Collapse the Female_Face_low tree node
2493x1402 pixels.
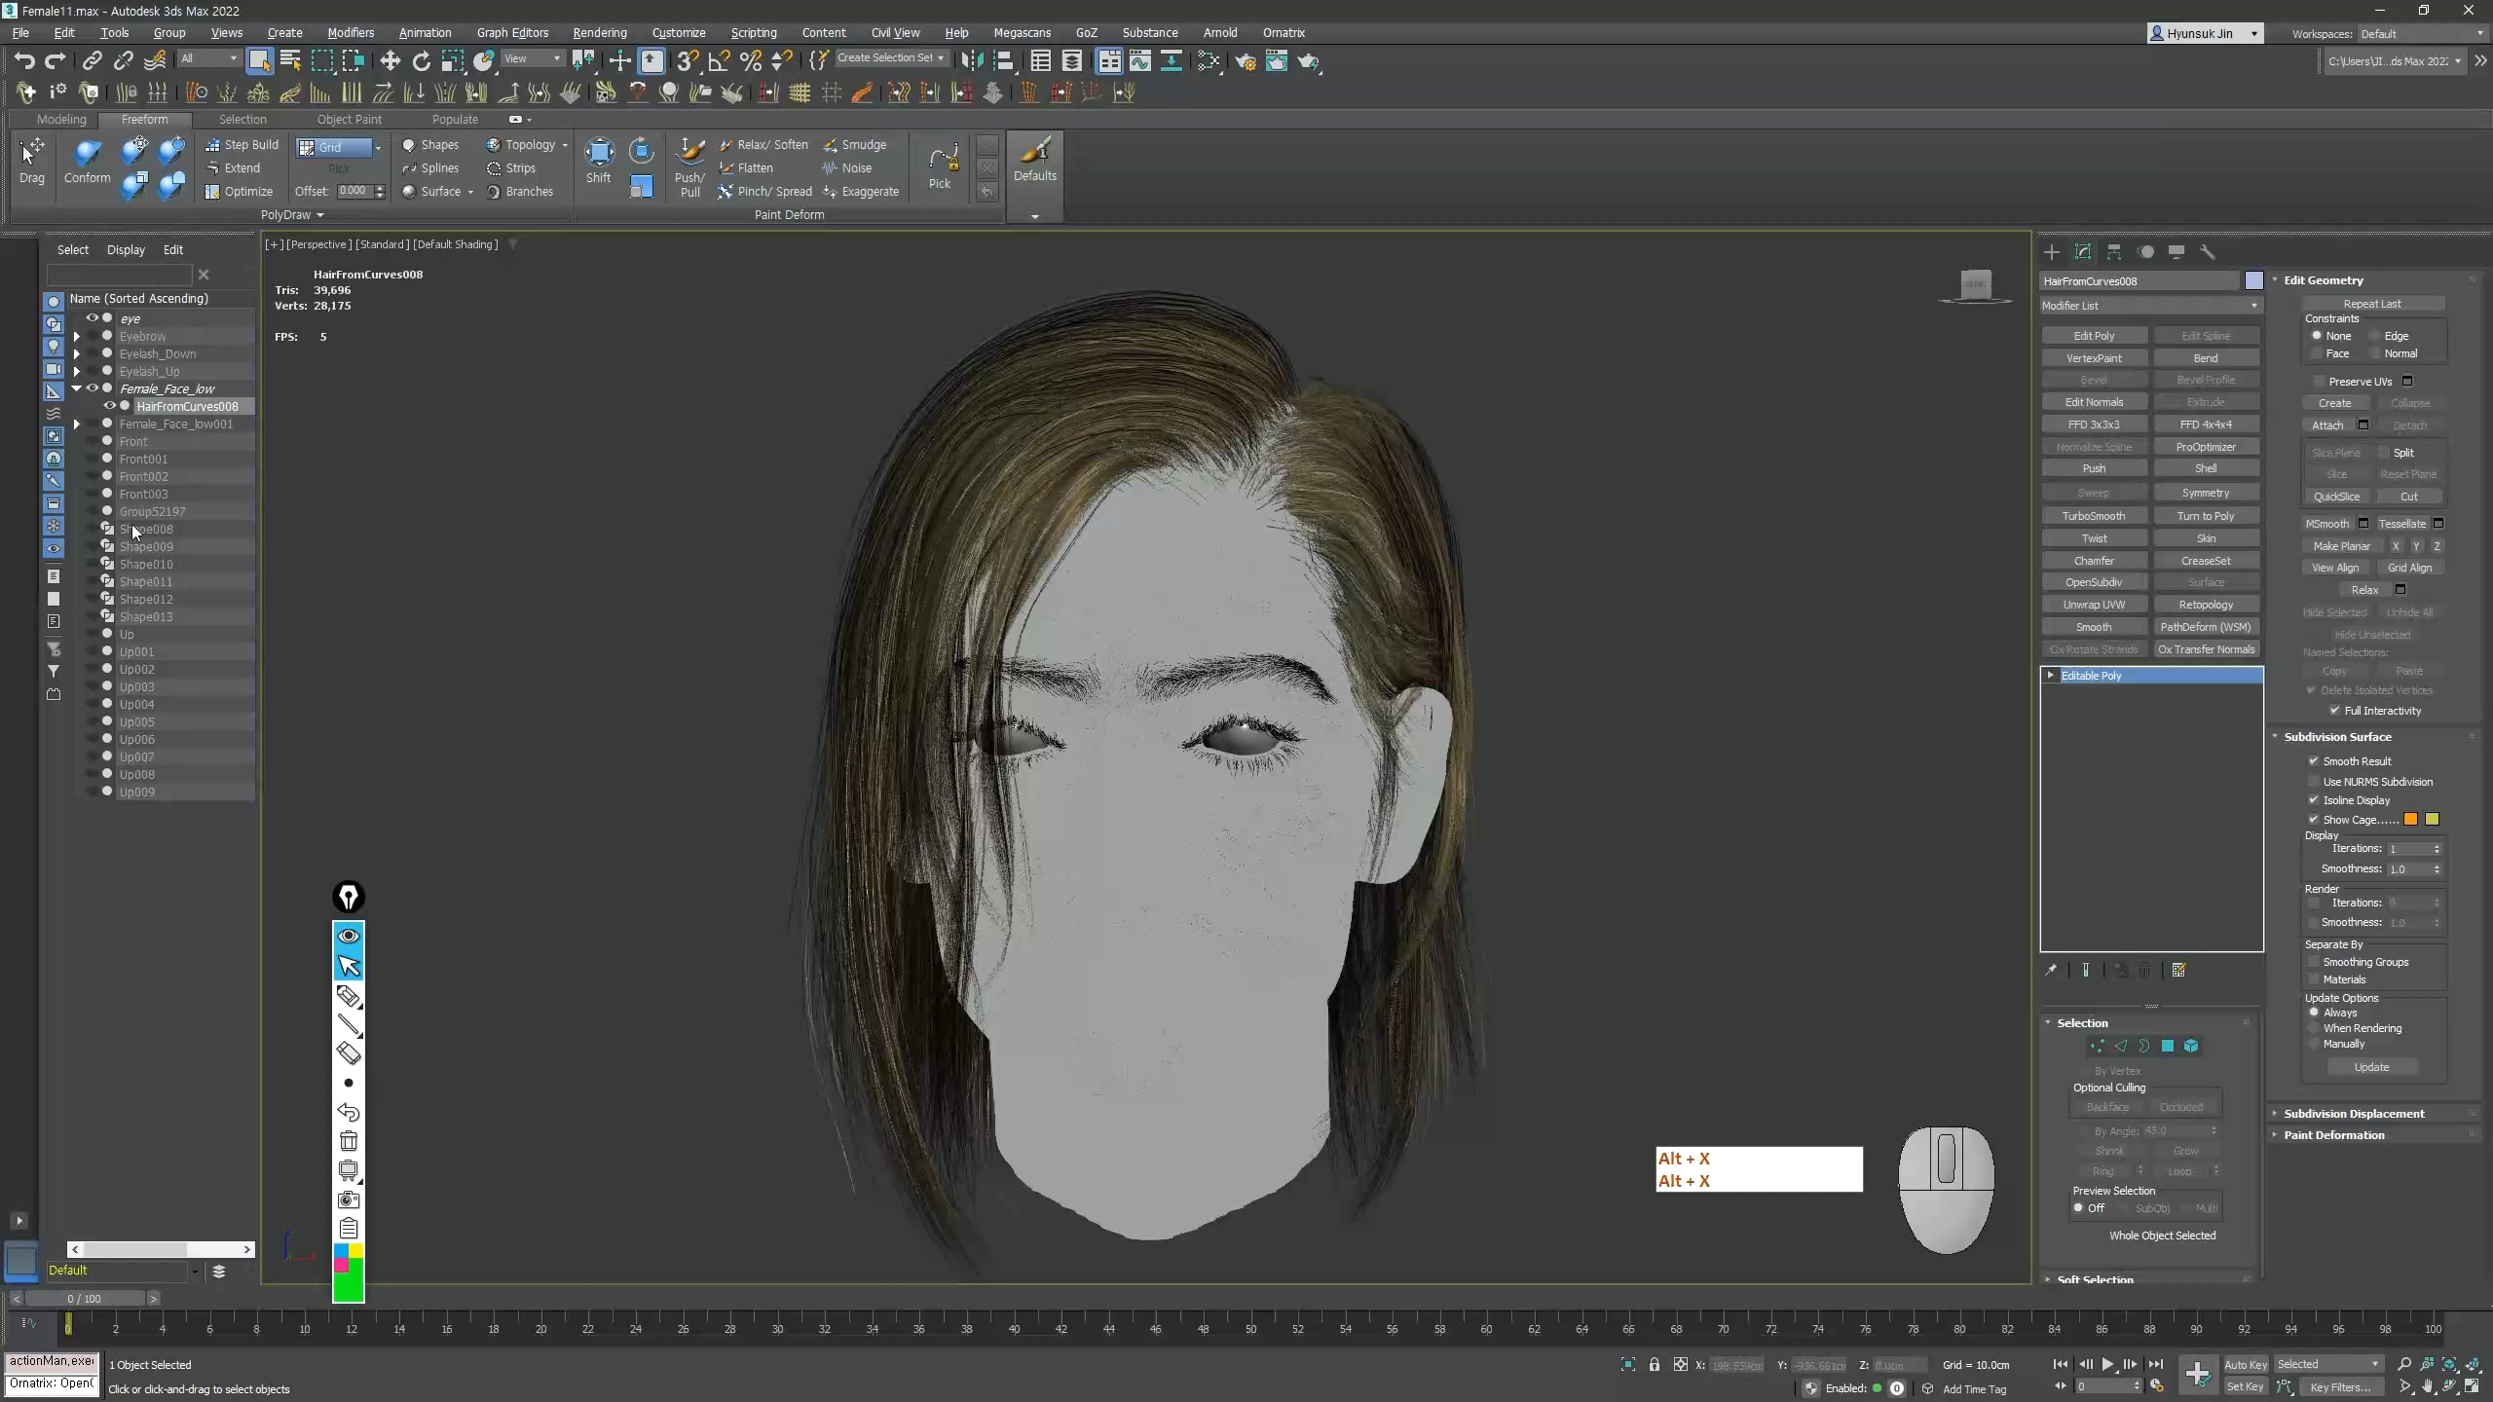(76, 388)
